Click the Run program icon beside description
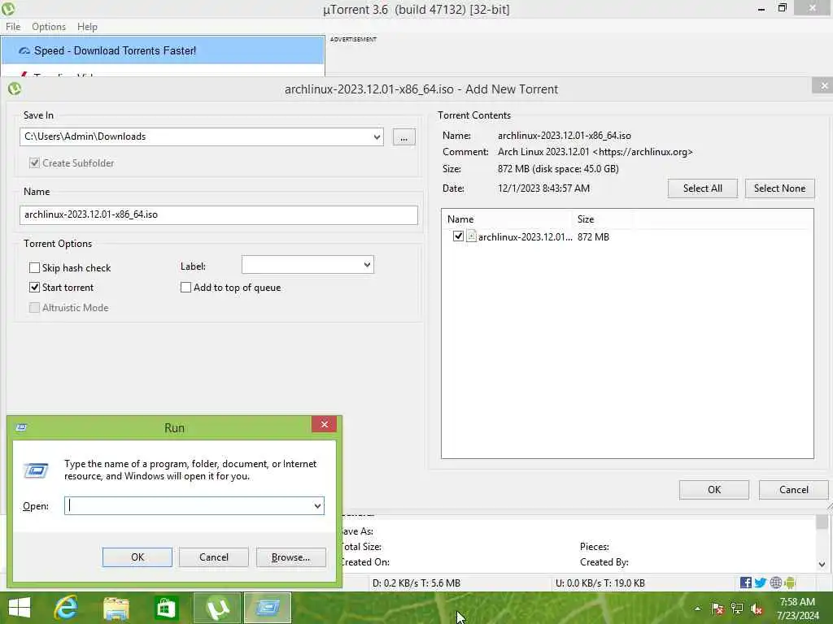 (36, 470)
